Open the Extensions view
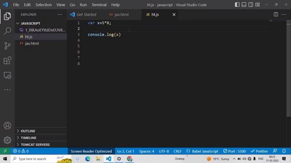This screenshot has height=163, width=291. 7,60
